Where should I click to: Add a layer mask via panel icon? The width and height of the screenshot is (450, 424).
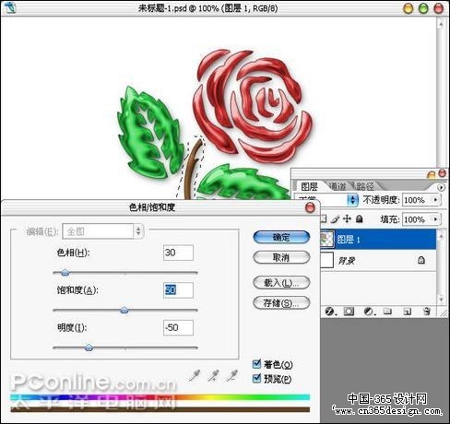(x=349, y=312)
